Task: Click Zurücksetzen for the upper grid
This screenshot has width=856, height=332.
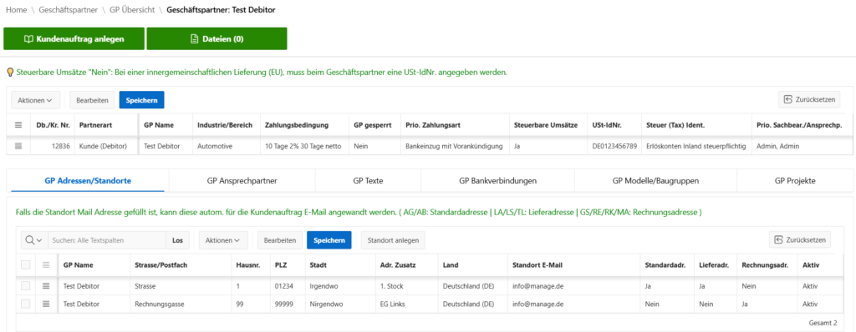Action: coord(809,99)
